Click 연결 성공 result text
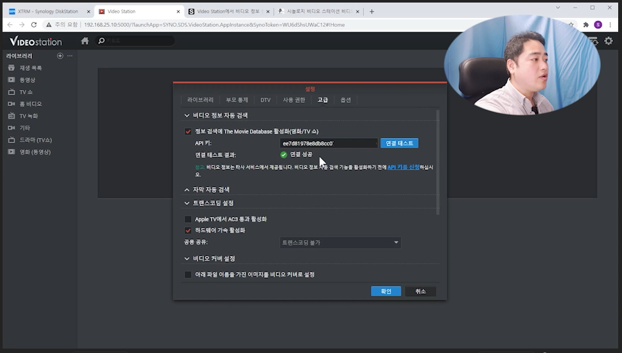The image size is (622, 353). [x=301, y=154]
